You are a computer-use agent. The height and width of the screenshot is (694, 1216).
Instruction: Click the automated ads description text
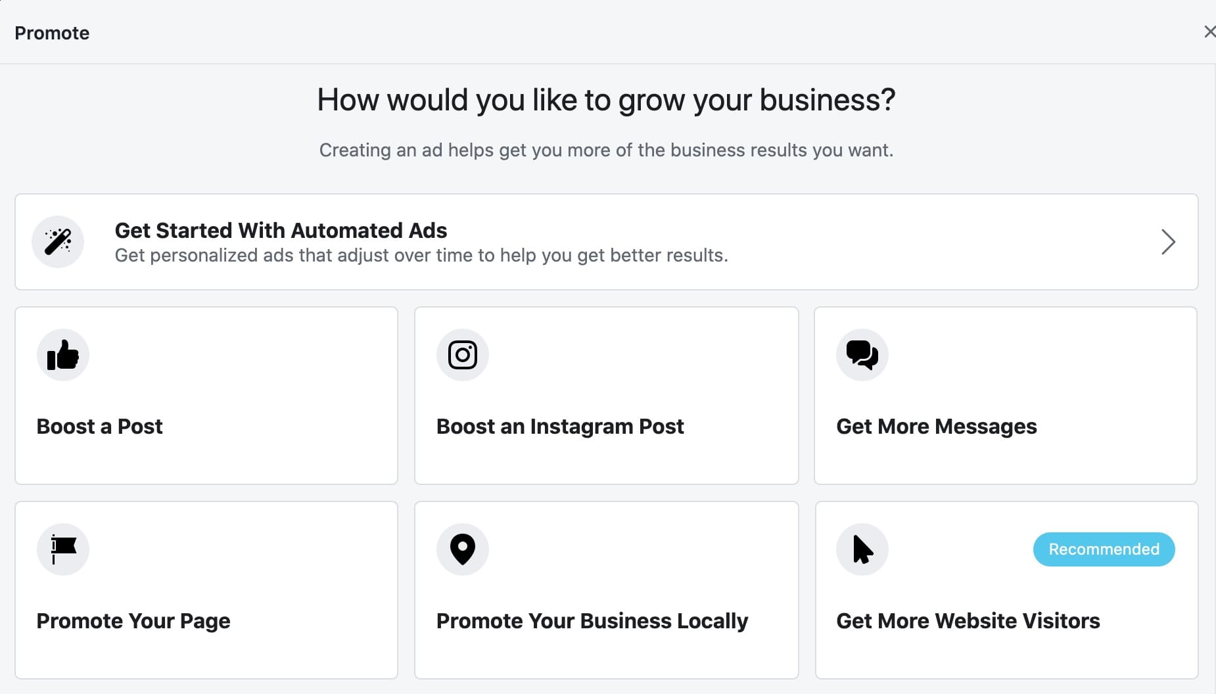point(421,256)
